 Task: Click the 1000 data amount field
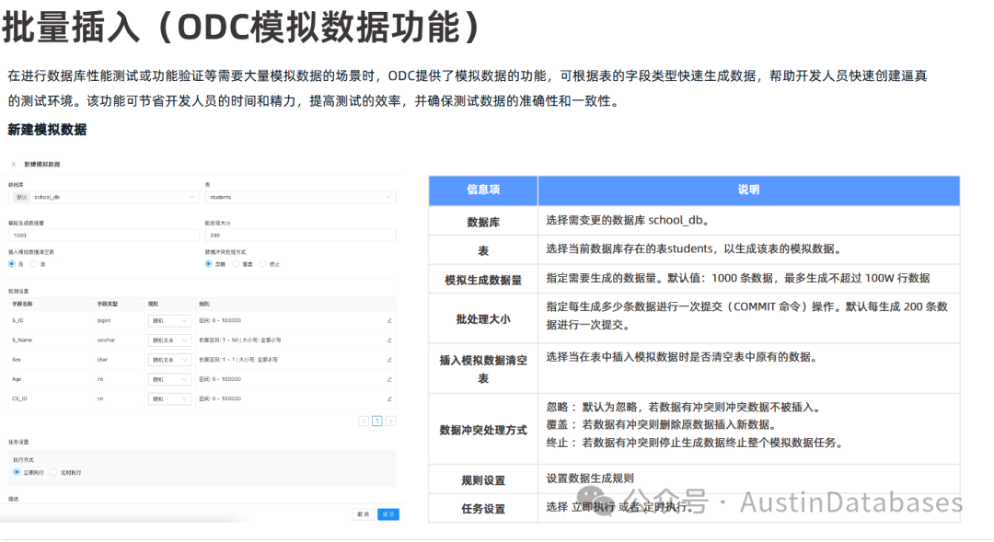[x=103, y=236]
